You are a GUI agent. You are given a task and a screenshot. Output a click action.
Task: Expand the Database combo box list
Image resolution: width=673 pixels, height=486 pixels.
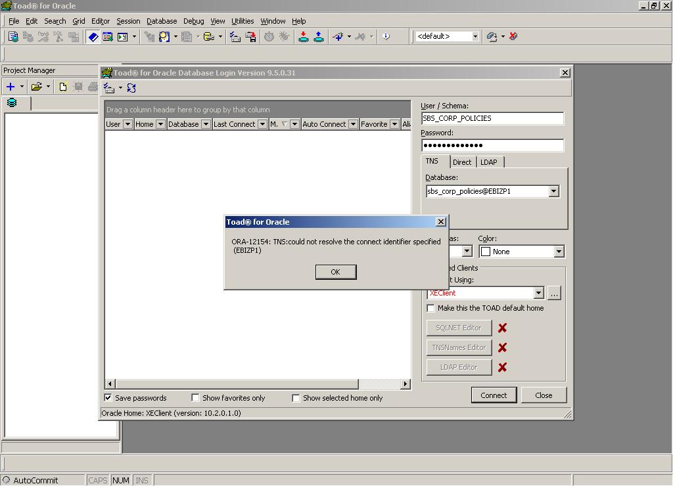[x=553, y=191]
